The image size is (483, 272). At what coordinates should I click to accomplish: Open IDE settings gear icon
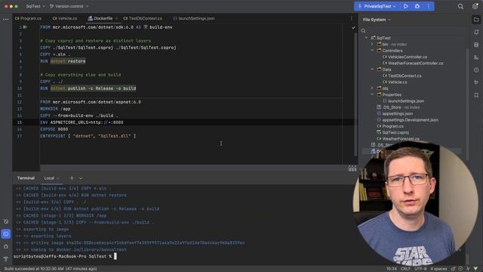(475, 7)
